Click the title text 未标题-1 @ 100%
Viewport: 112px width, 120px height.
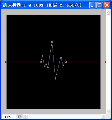pos(26,5)
